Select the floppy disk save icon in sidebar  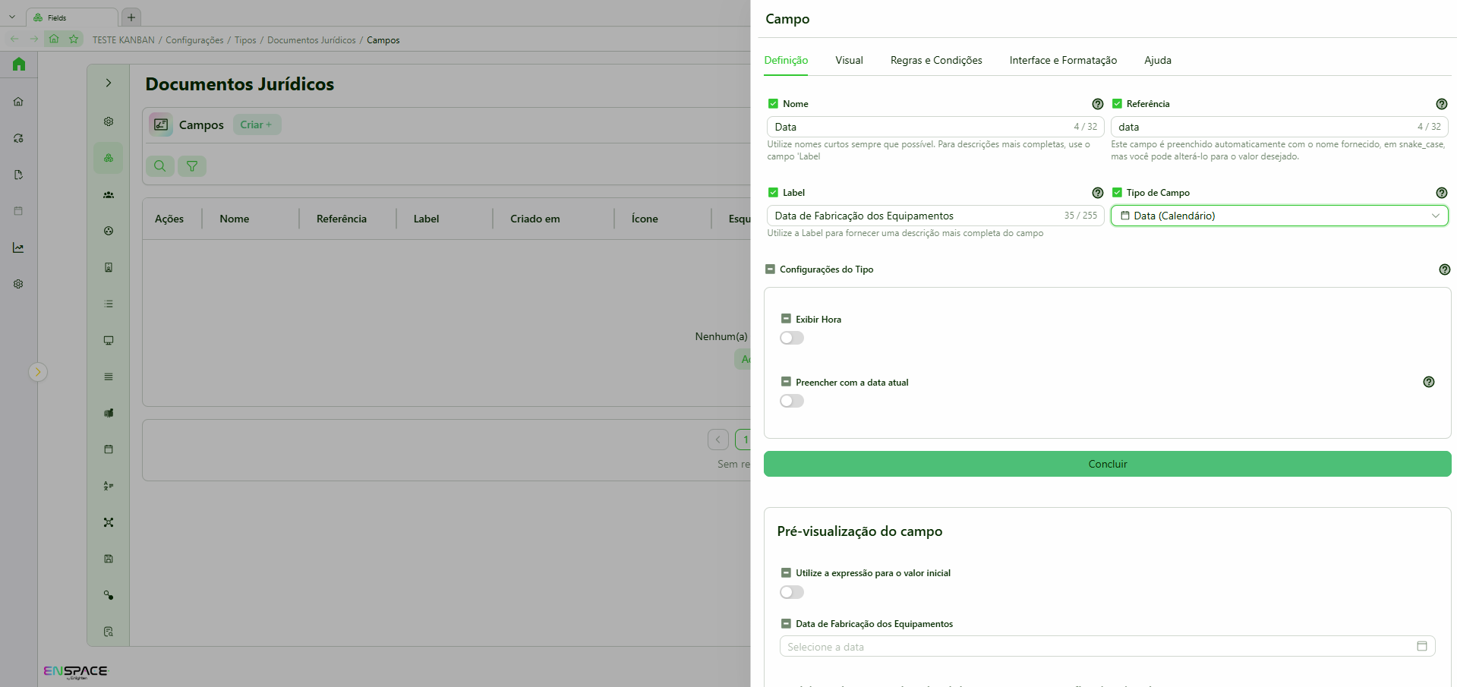(x=109, y=559)
